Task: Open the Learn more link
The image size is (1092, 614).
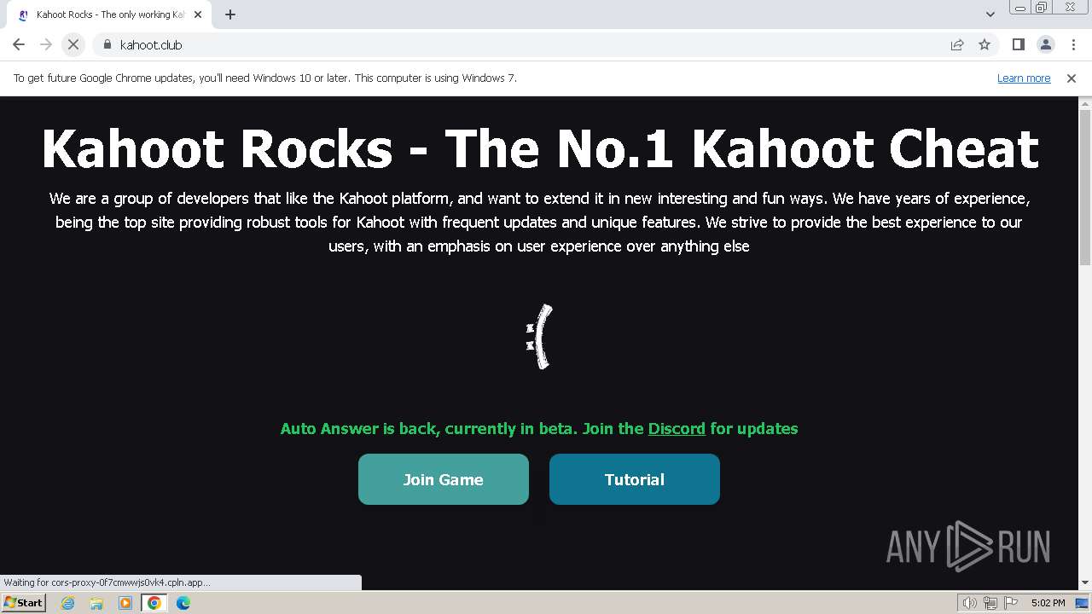Action: pyautogui.click(x=1024, y=78)
